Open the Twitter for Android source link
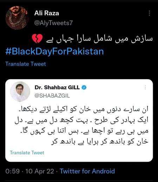Image resolution: width=158 pixels, height=182 pixels. click(87, 171)
